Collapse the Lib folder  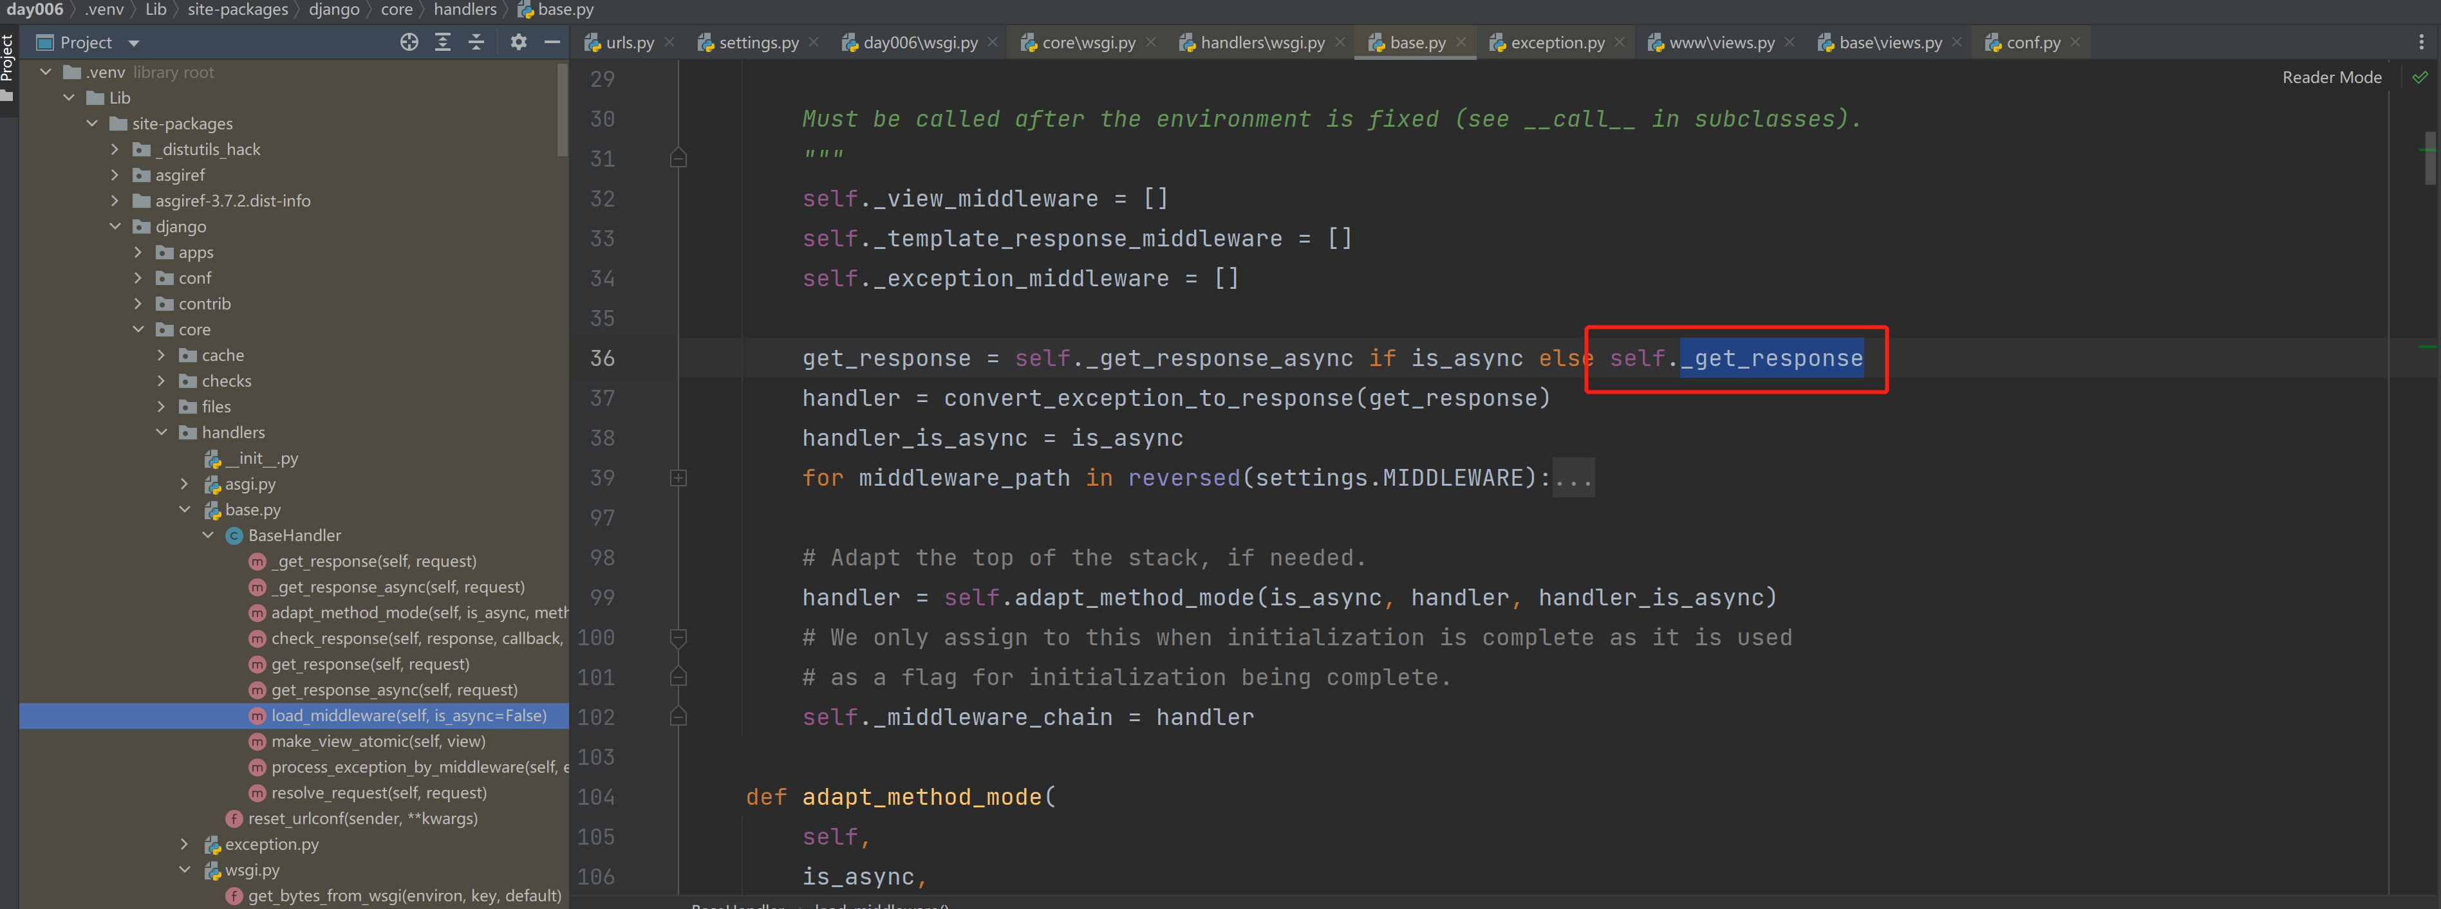coord(68,98)
